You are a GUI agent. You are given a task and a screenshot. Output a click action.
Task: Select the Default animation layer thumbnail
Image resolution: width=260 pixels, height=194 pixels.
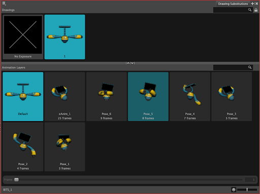click(23, 96)
